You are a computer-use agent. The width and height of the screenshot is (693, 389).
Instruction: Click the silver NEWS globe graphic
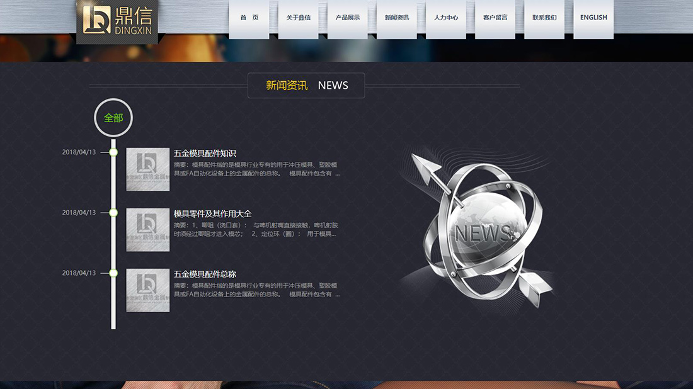(485, 227)
